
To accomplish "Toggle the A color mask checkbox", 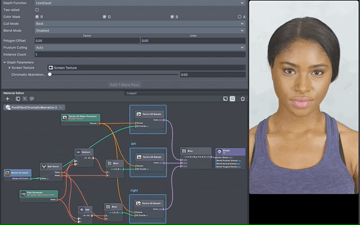I will point(240,17).
